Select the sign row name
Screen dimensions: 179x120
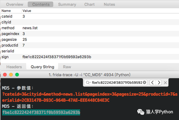click(x=5, y=57)
